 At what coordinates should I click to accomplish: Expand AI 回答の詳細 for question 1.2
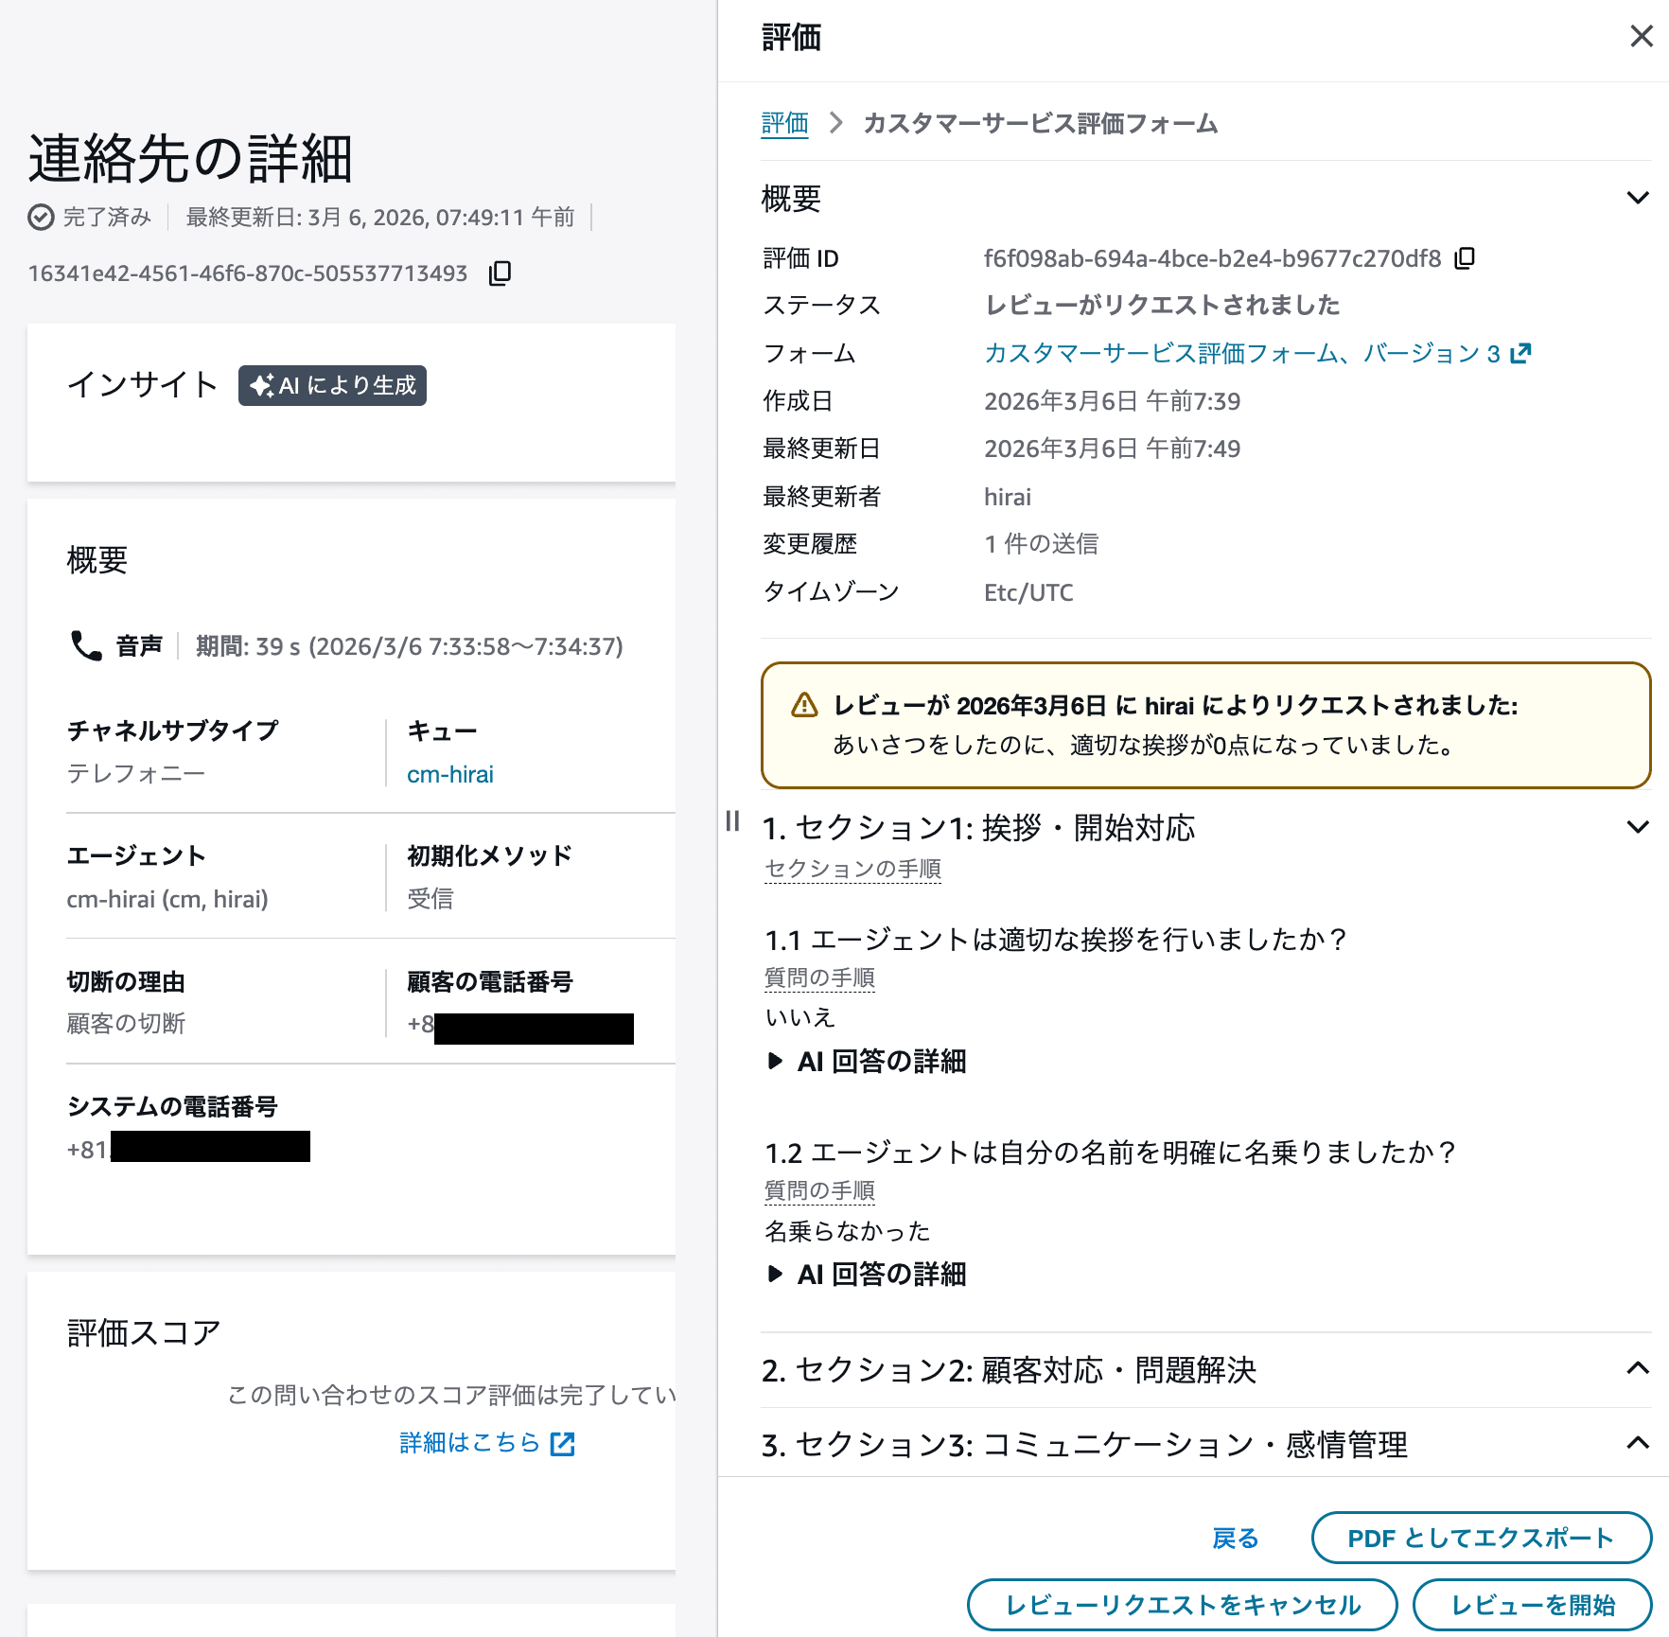tap(863, 1274)
